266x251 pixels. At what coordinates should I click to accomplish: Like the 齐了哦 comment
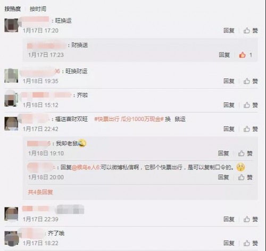point(251,243)
